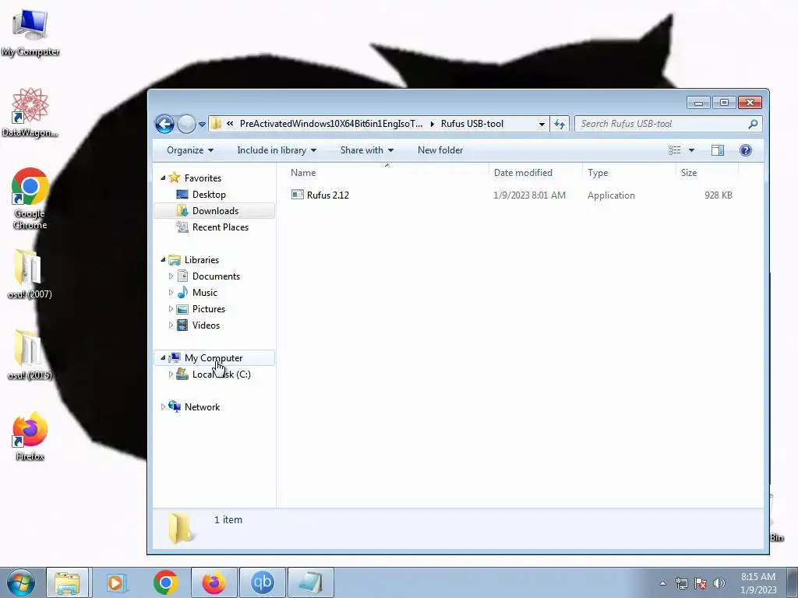Open the recent pages dropdown arrow
This screenshot has height=598, width=798.
(202, 124)
